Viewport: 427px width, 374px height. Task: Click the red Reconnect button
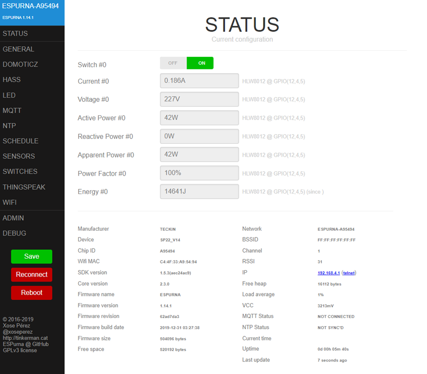[32, 275]
